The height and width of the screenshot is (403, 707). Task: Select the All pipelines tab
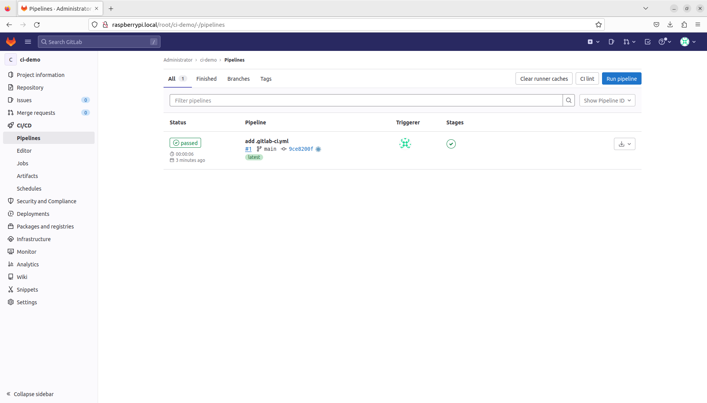[x=177, y=78]
